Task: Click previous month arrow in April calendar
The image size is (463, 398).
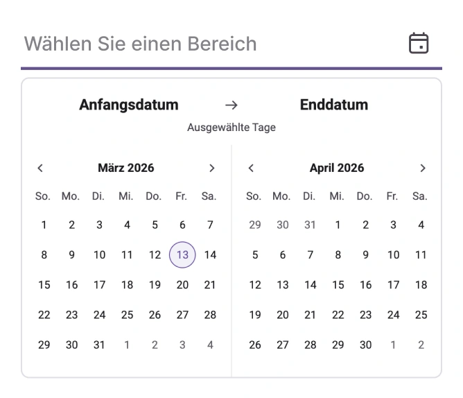Action: pyautogui.click(x=251, y=168)
